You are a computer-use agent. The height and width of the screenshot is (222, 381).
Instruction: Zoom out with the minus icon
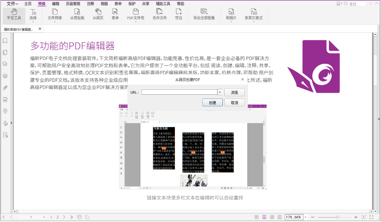[313, 217]
